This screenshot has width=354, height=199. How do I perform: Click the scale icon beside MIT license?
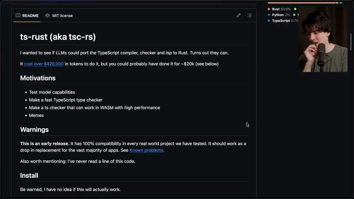tap(47, 15)
